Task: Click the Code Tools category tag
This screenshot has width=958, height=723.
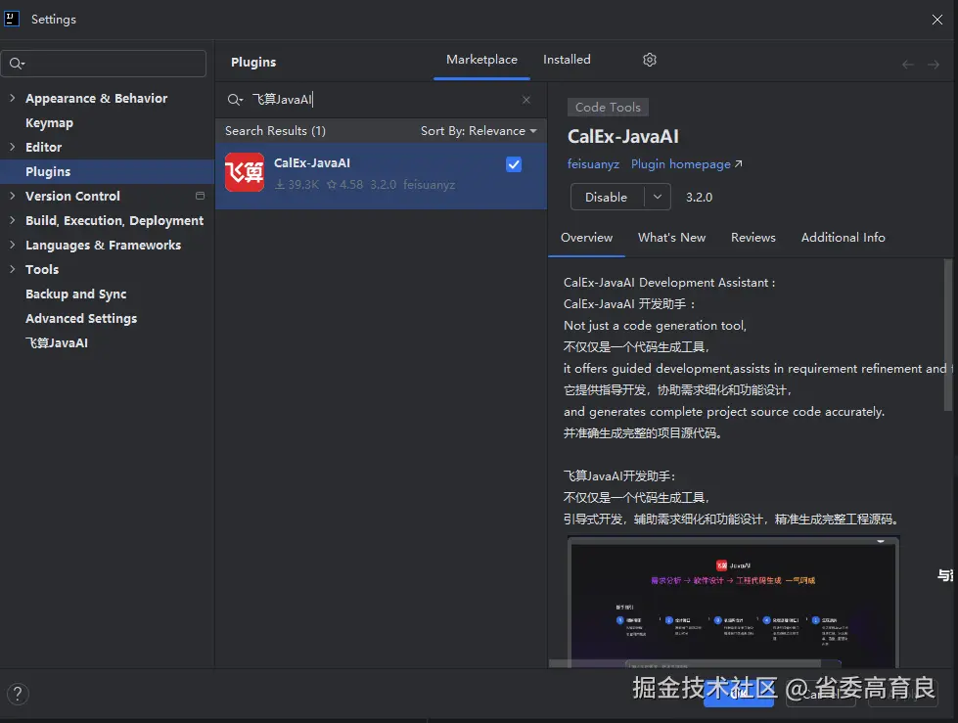Action: tap(608, 108)
